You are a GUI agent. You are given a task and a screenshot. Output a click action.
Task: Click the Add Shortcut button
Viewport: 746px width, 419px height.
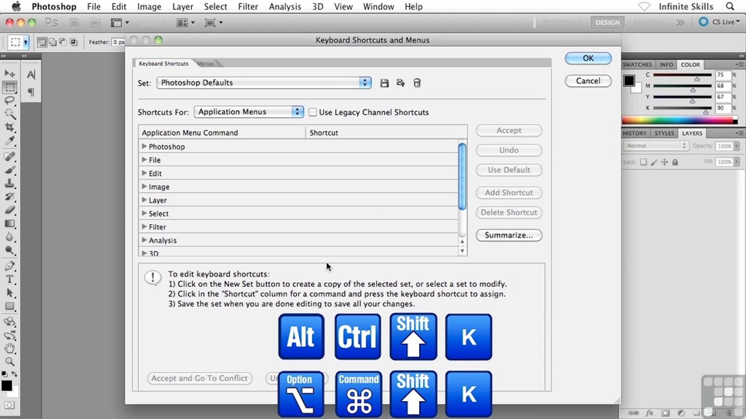pyautogui.click(x=509, y=193)
